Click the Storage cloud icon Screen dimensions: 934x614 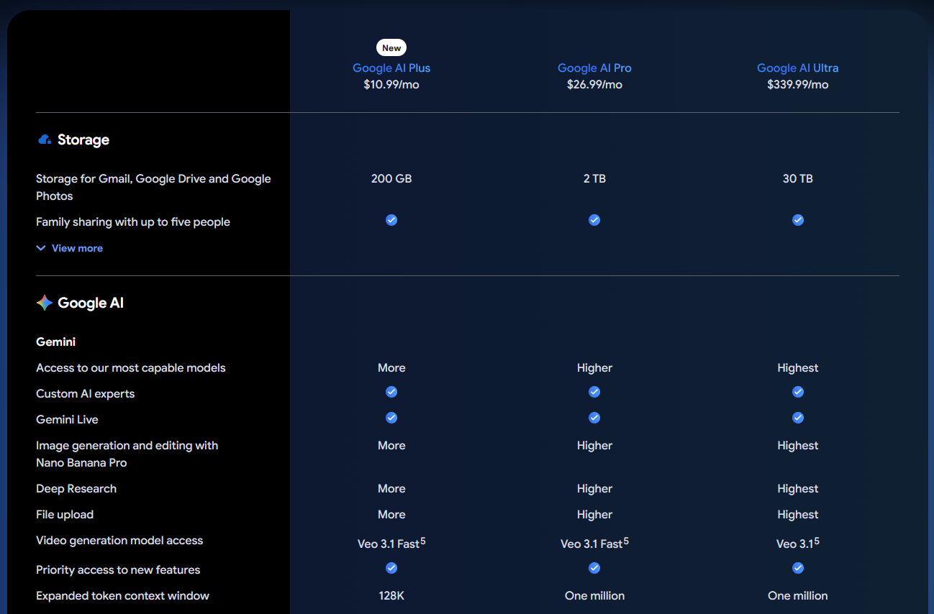click(x=45, y=139)
